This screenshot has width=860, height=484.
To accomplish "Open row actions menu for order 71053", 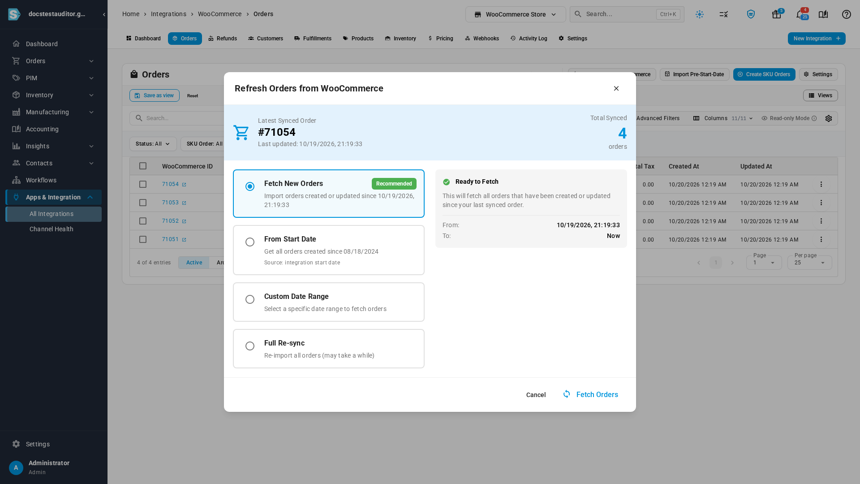I will coord(821,203).
